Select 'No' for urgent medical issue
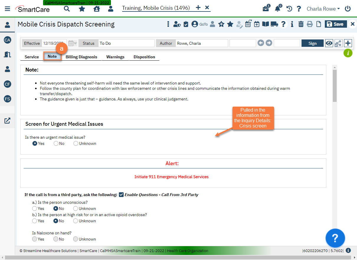This screenshot has width=357, height=260. pyautogui.click(x=56, y=143)
